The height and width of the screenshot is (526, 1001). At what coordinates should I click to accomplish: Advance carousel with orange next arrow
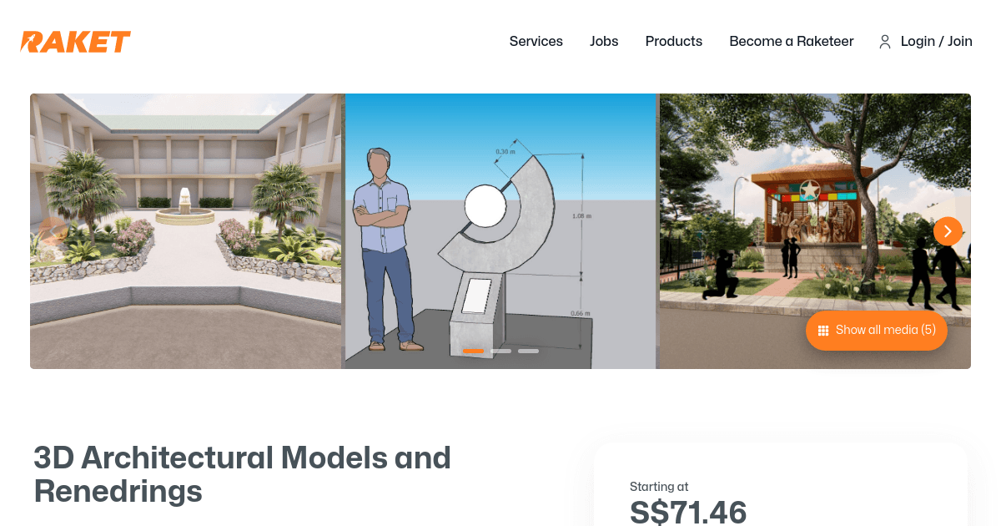click(x=948, y=231)
